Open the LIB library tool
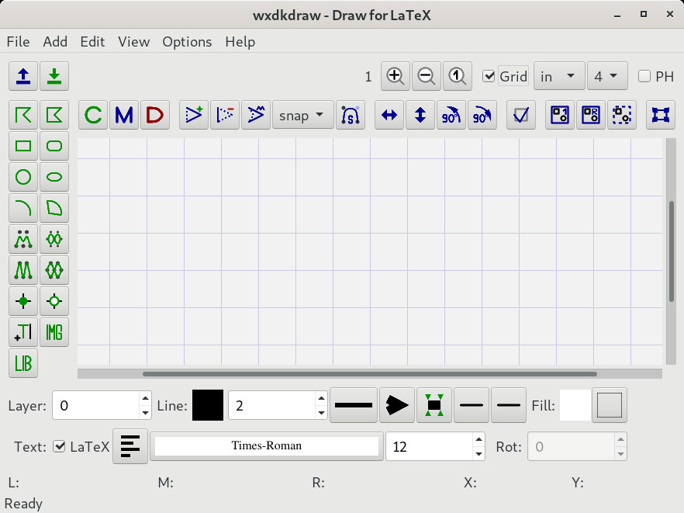This screenshot has width=684, height=513. click(23, 363)
